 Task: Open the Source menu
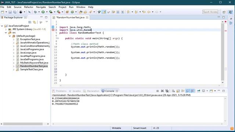pos(18,7)
